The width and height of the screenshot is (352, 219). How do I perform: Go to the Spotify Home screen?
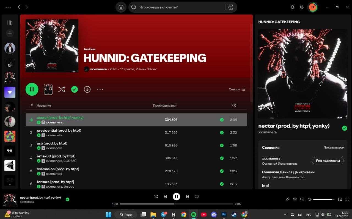click(121, 7)
